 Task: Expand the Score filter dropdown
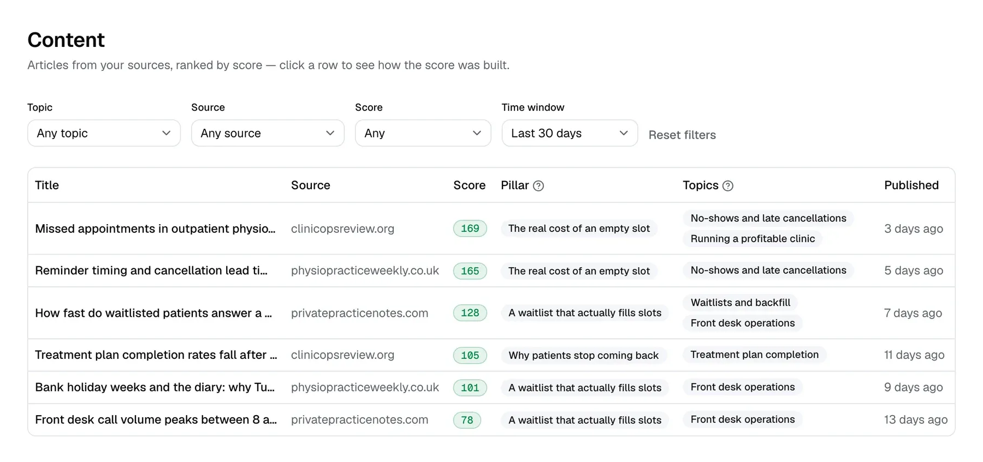tap(423, 133)
